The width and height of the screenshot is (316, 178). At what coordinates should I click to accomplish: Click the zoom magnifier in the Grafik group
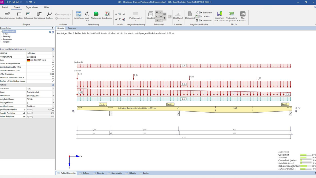pyautogui.click(x=116, y=14)
